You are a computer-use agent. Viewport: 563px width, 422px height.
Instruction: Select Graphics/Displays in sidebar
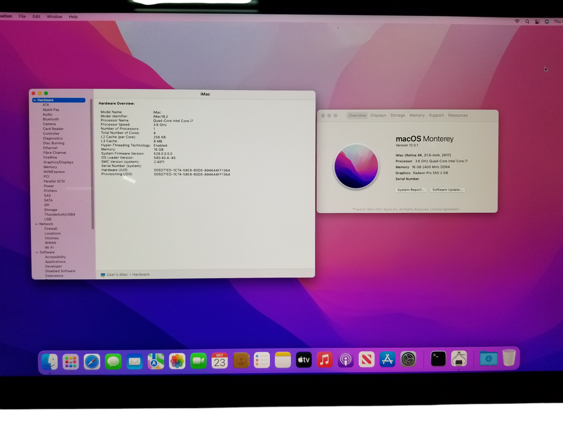[x=58, y=162]
